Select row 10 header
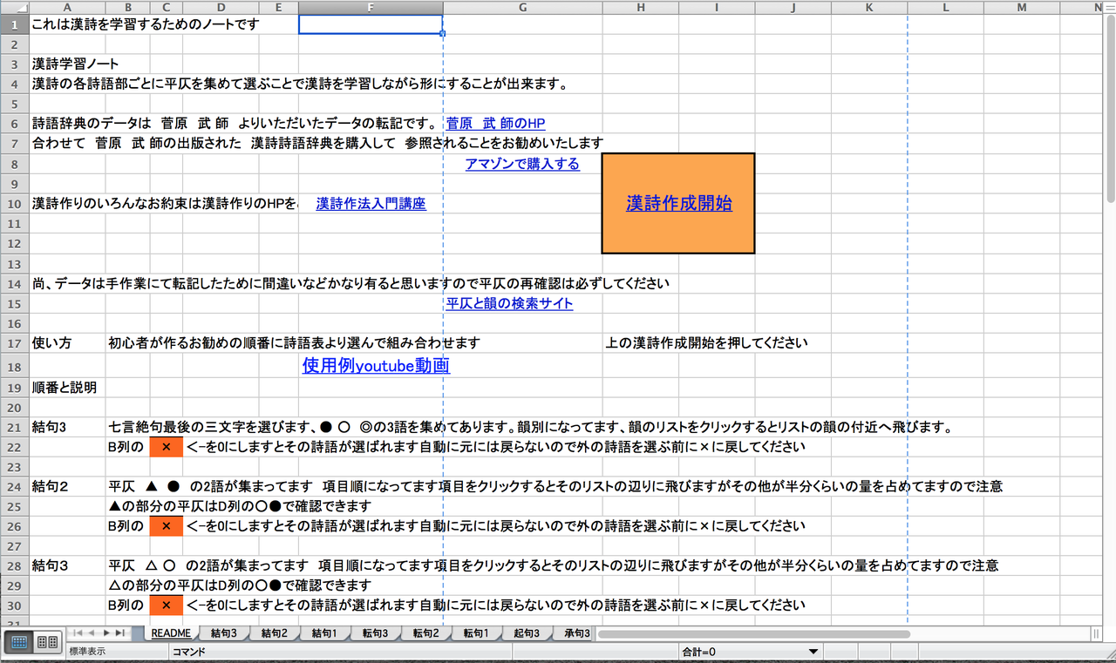 [x=15, y=203]
